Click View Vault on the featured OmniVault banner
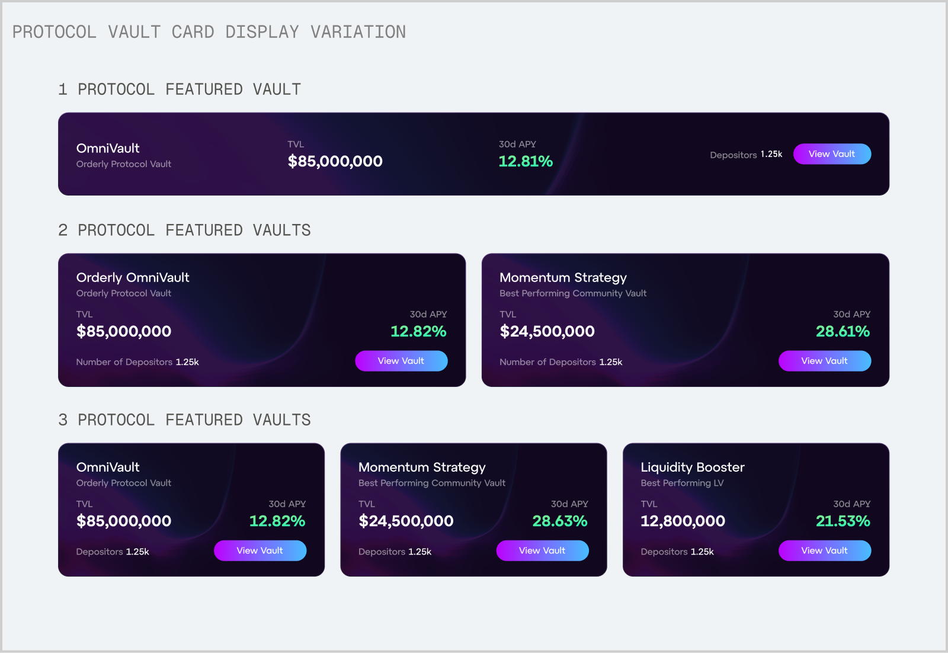This screenshot has width=948, height=653. click(832, 153)
